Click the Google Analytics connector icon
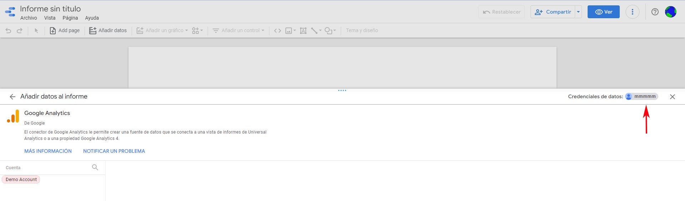Image resolution: width=685 pixels, height=201 pixels. [x=13, y=116]
